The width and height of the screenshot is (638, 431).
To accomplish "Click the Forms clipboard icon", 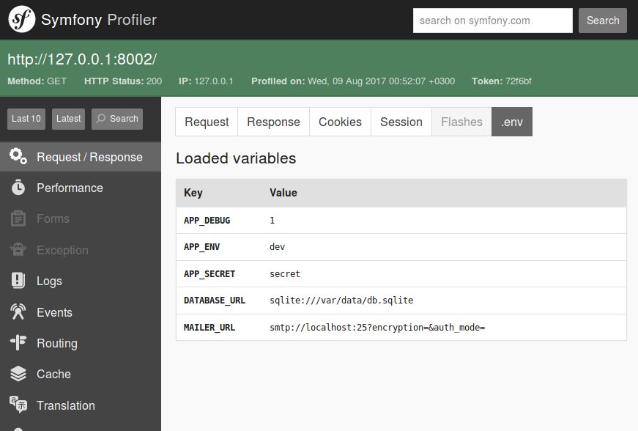I will [18, 218].
